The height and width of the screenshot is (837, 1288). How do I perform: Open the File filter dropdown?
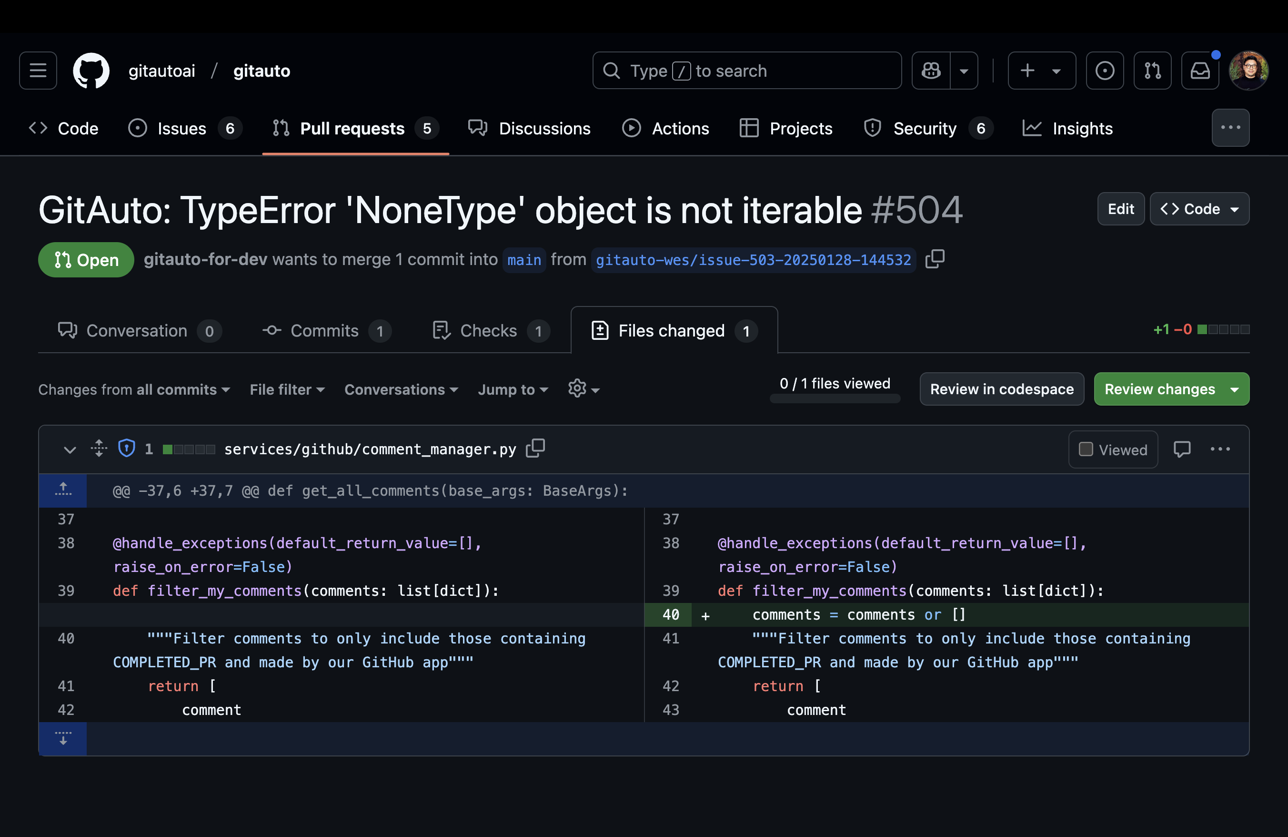[x=287, y=389]
